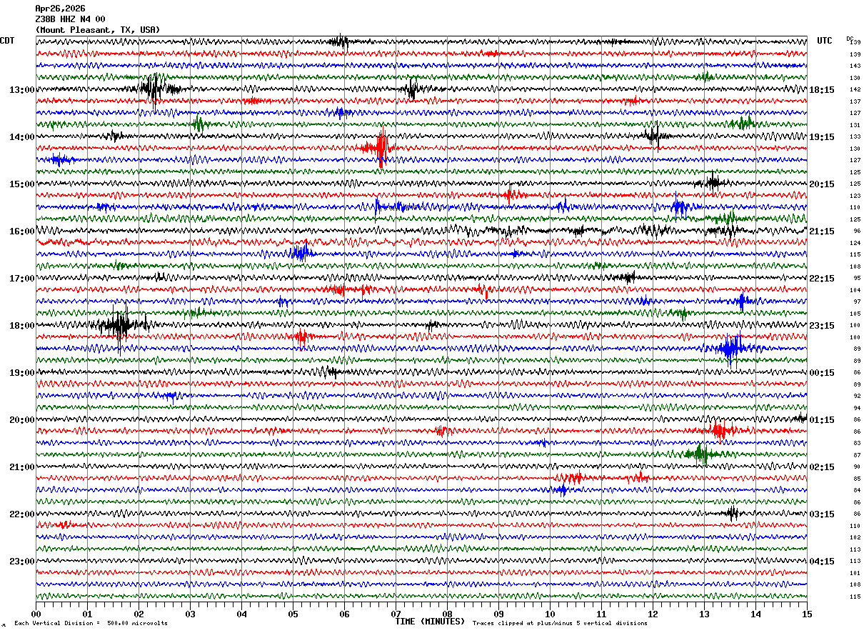Click the 04:15 UTC row label
Screen dimensions: 864x633
point(821,562)
